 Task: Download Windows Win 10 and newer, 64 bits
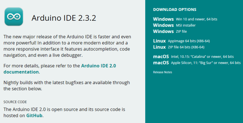pyautogui.click(x=185, y=19)
